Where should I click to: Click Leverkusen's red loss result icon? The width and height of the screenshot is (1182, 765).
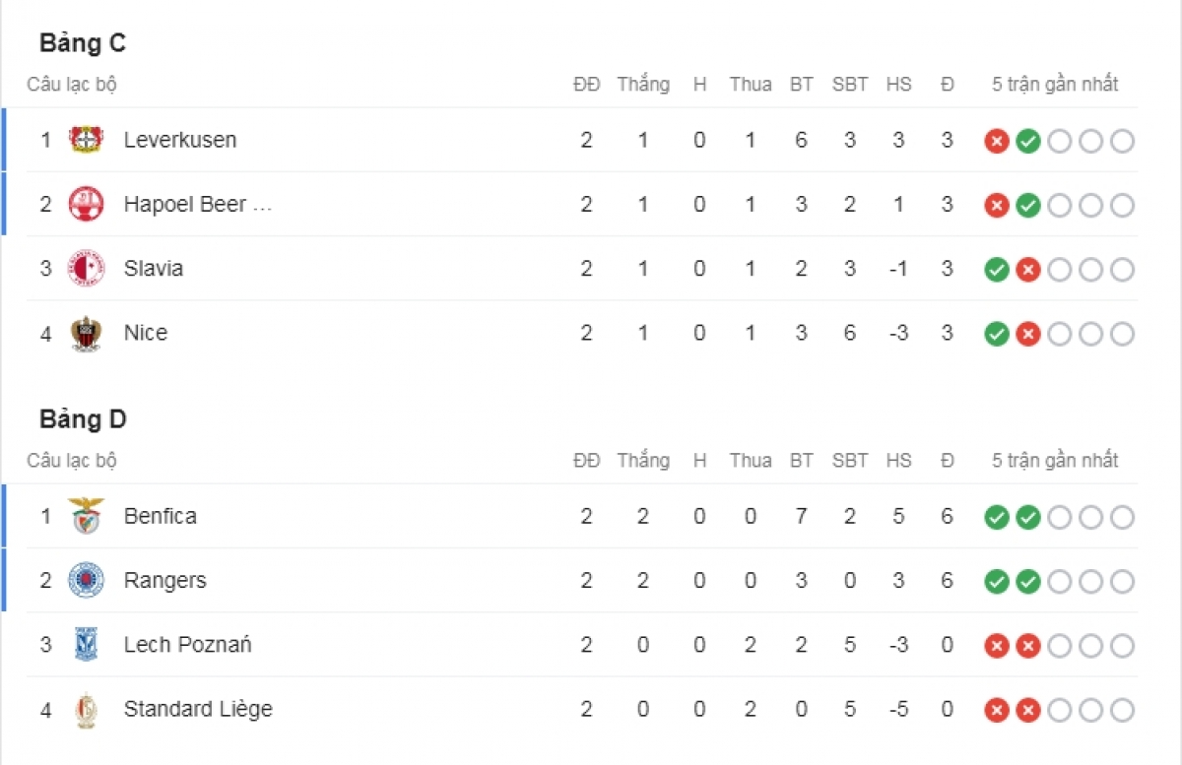point(997,141)
